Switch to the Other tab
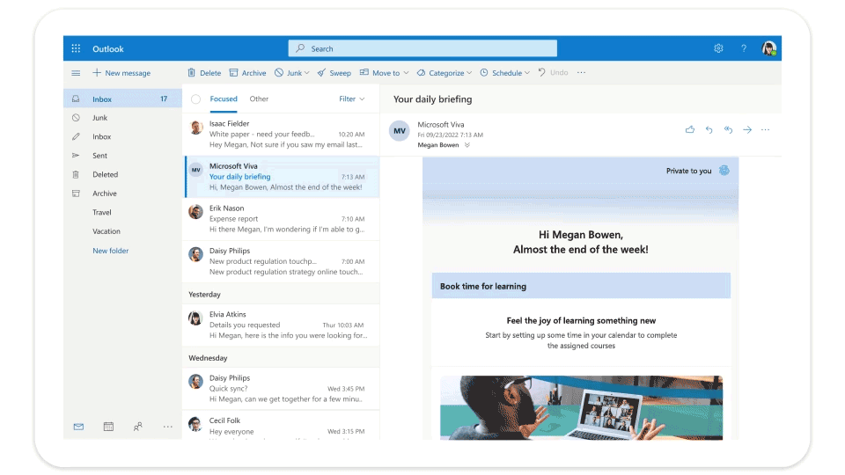845x475 pixels. tap(259, 99)
